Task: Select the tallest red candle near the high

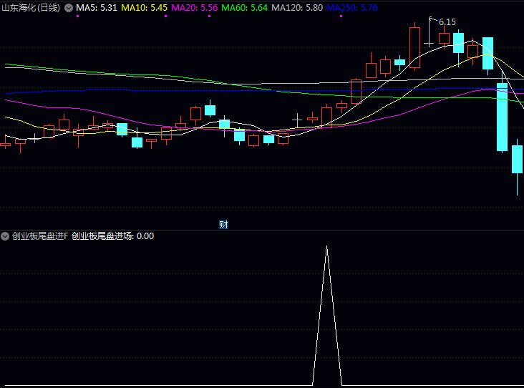Action: [x=414, y=47]
